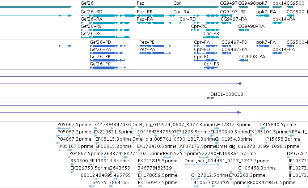Viewport: 308px width, 188px height.
Task: Select protein CG9497-PA
Action: [235, 50]
